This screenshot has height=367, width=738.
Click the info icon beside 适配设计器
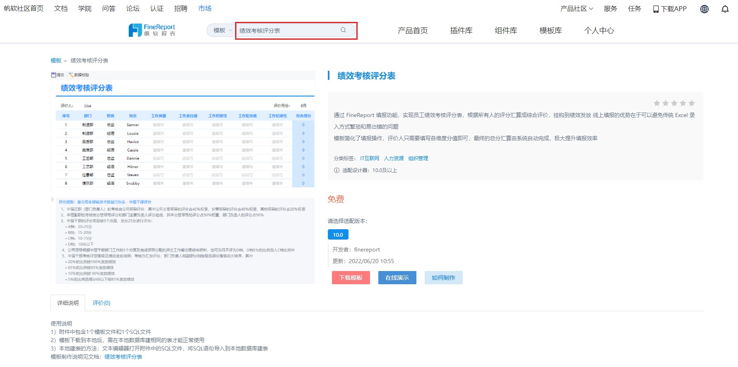pyautogui.click(x=337, y=170)
